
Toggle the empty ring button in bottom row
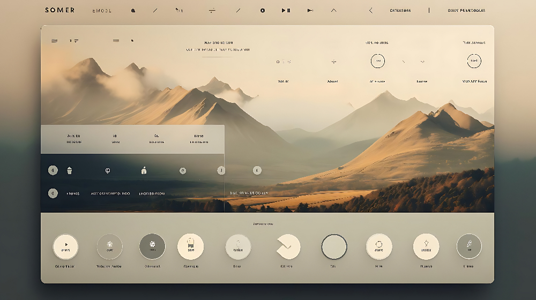pos(334,246)
